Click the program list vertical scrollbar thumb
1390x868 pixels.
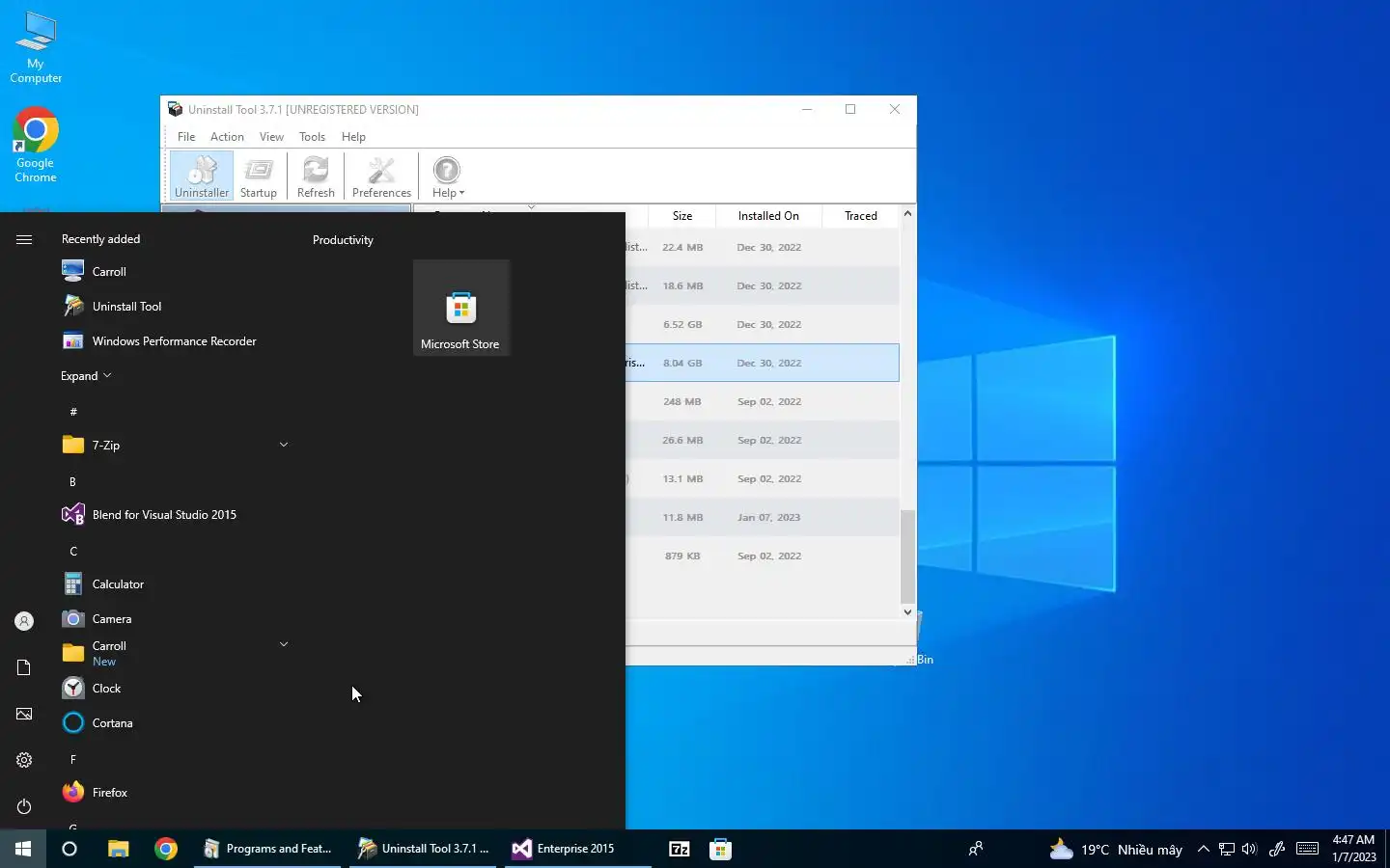point(907,556)
